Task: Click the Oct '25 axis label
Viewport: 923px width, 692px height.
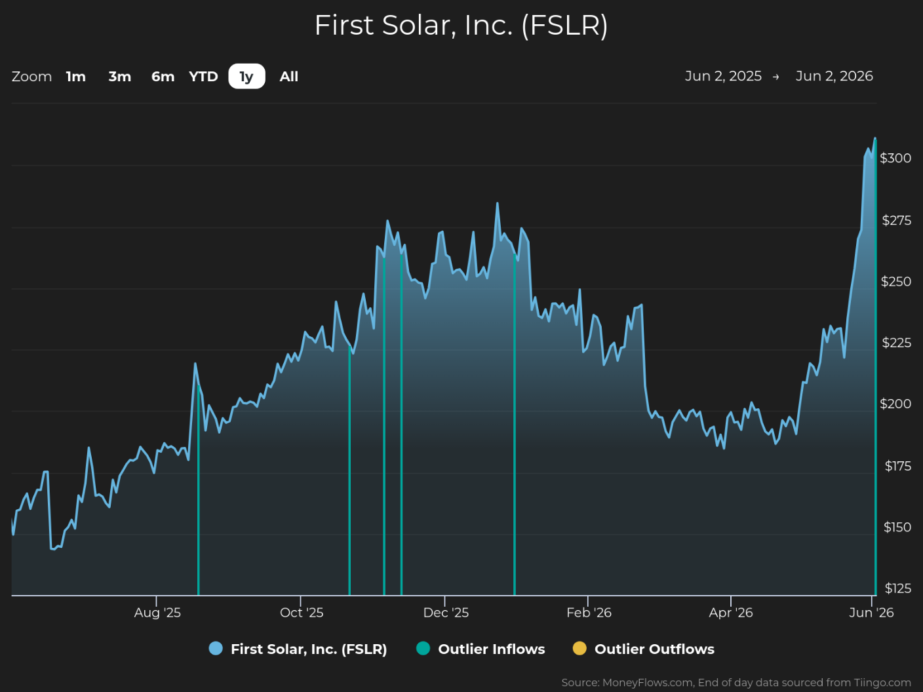Action: [x=302, y=613]
